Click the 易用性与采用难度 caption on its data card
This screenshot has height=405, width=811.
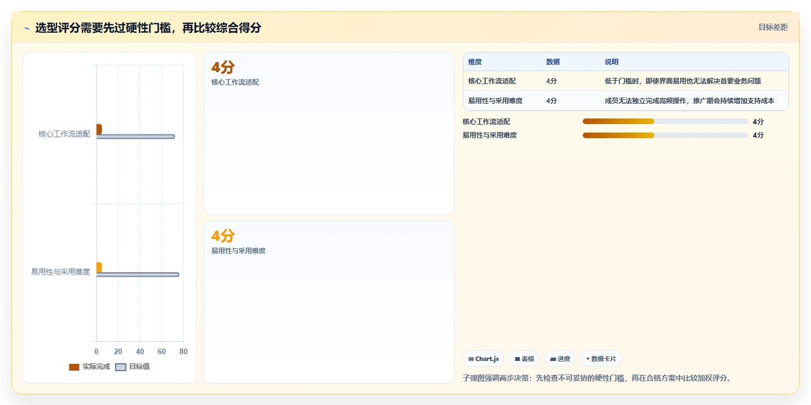click(x=238, y=251)
